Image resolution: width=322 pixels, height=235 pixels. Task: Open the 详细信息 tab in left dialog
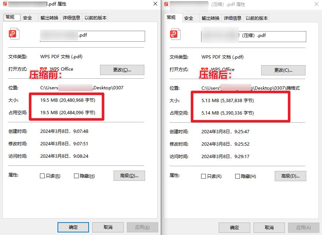[71, 18]
